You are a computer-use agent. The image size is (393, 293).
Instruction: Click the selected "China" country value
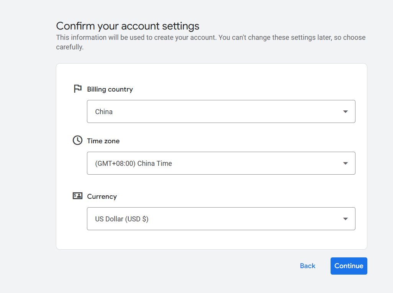pyautogui.click(x=104, y=112)
